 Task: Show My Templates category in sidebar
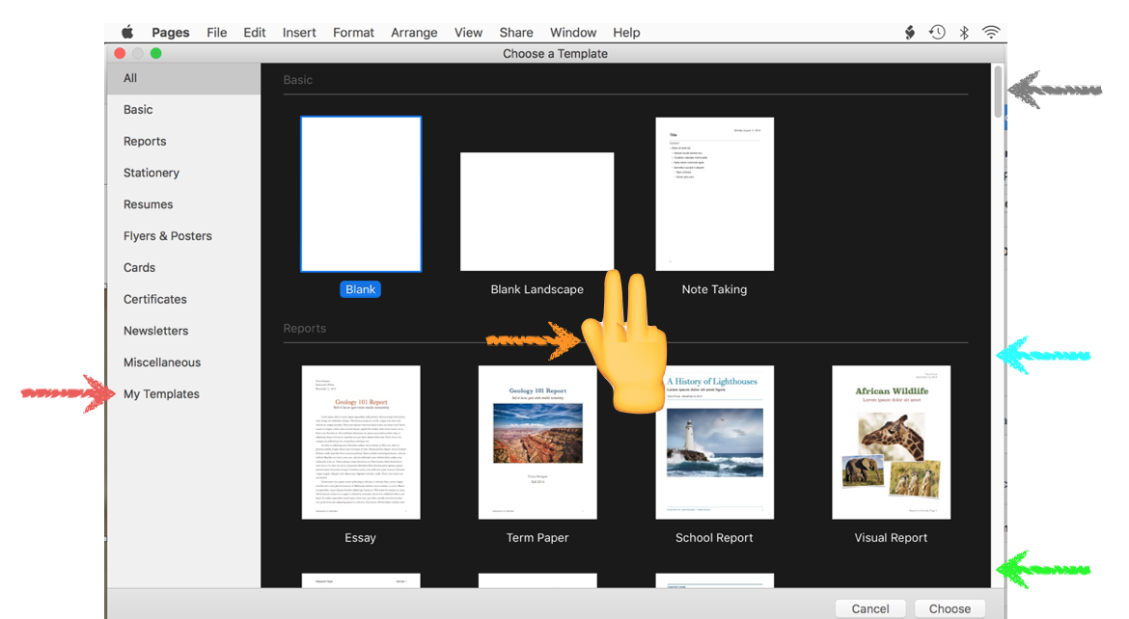click(161, 393)
